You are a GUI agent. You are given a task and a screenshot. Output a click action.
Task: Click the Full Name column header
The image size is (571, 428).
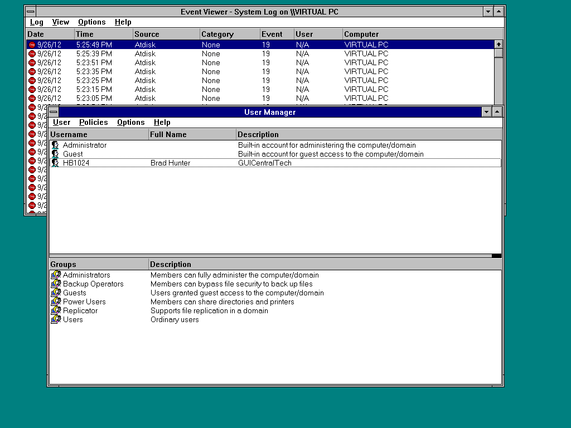point(192,135)
